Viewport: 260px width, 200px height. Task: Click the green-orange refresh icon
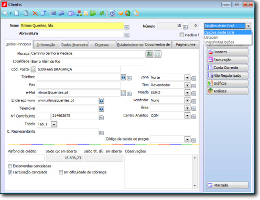click(x=128, y=13)
